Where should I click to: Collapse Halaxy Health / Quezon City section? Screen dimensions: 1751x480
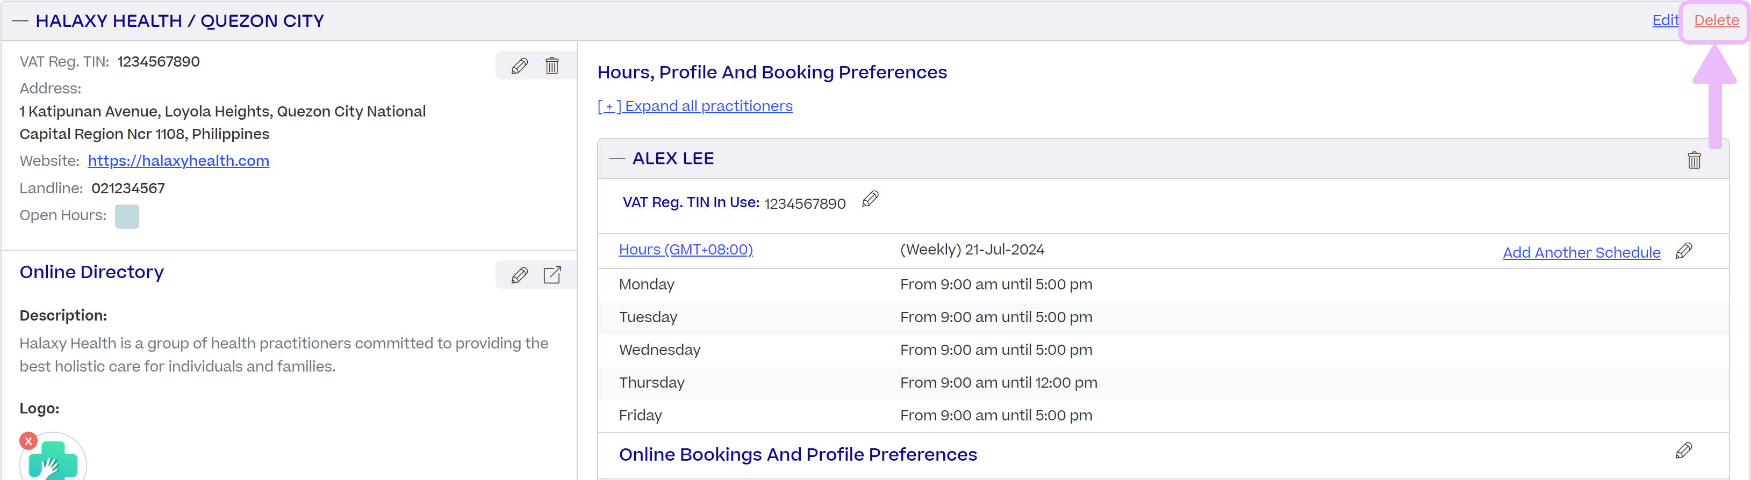[x=20, y=21]
